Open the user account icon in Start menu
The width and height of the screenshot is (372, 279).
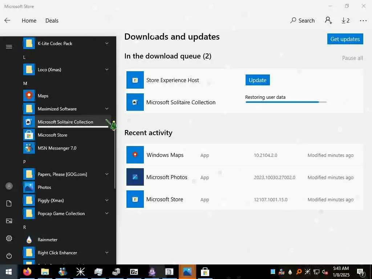point(9,186)
